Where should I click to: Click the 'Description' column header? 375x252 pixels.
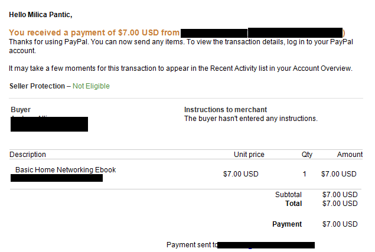point(28,155)
